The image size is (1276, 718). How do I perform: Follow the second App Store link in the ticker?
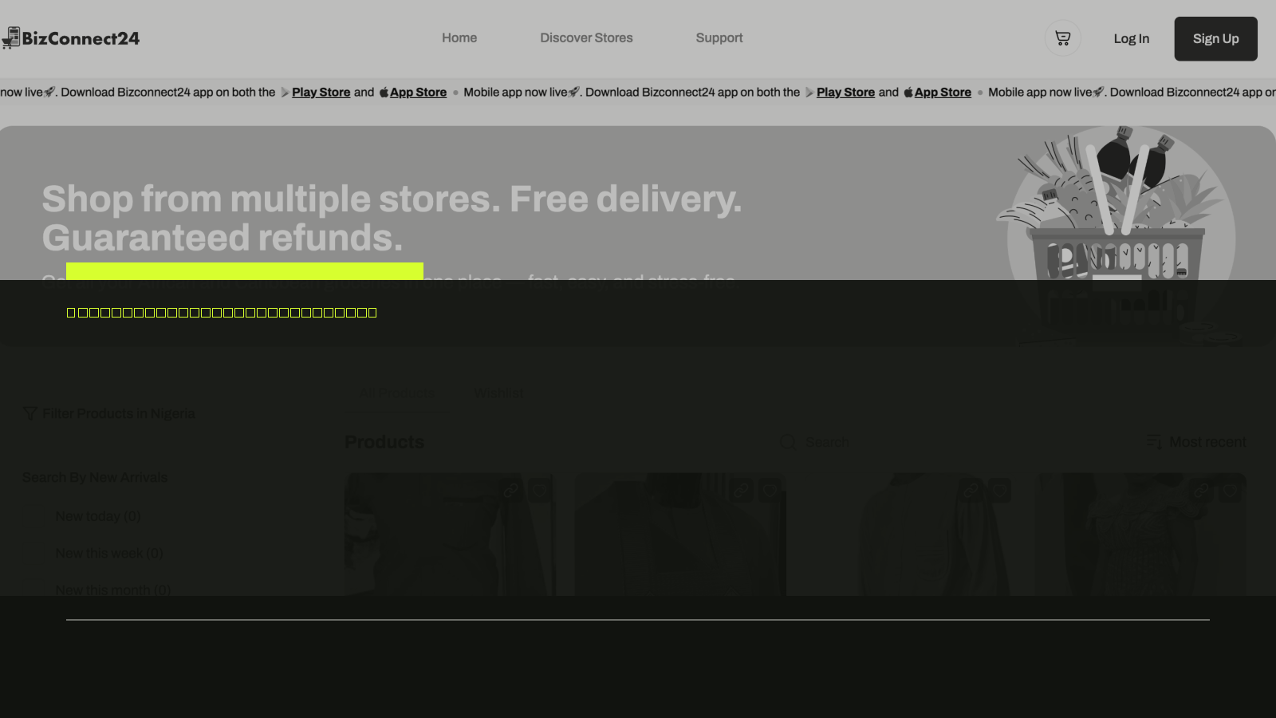943,93
